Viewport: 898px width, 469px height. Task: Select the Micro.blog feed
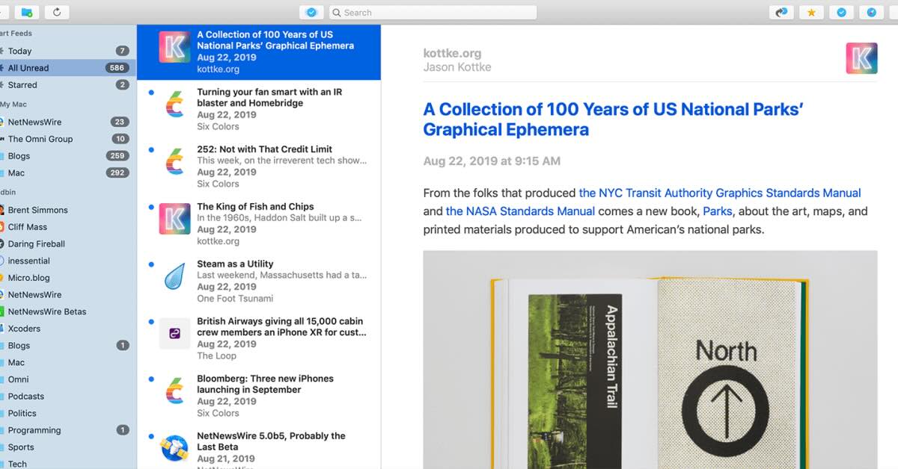(68, 278)
